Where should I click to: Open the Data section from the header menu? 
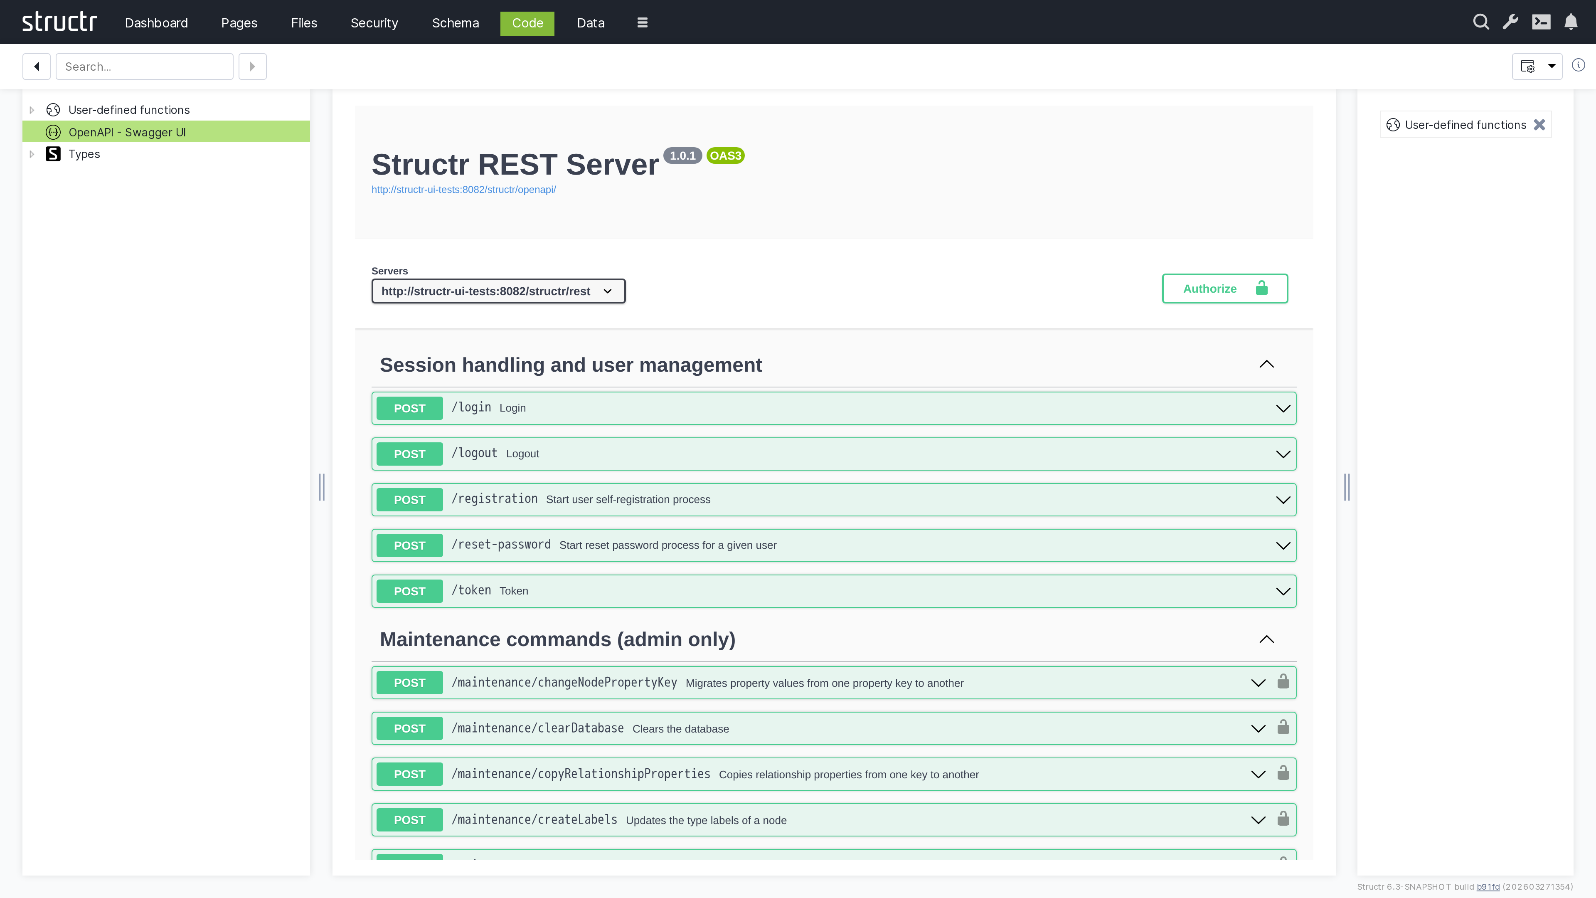click(x=591, y=23)
